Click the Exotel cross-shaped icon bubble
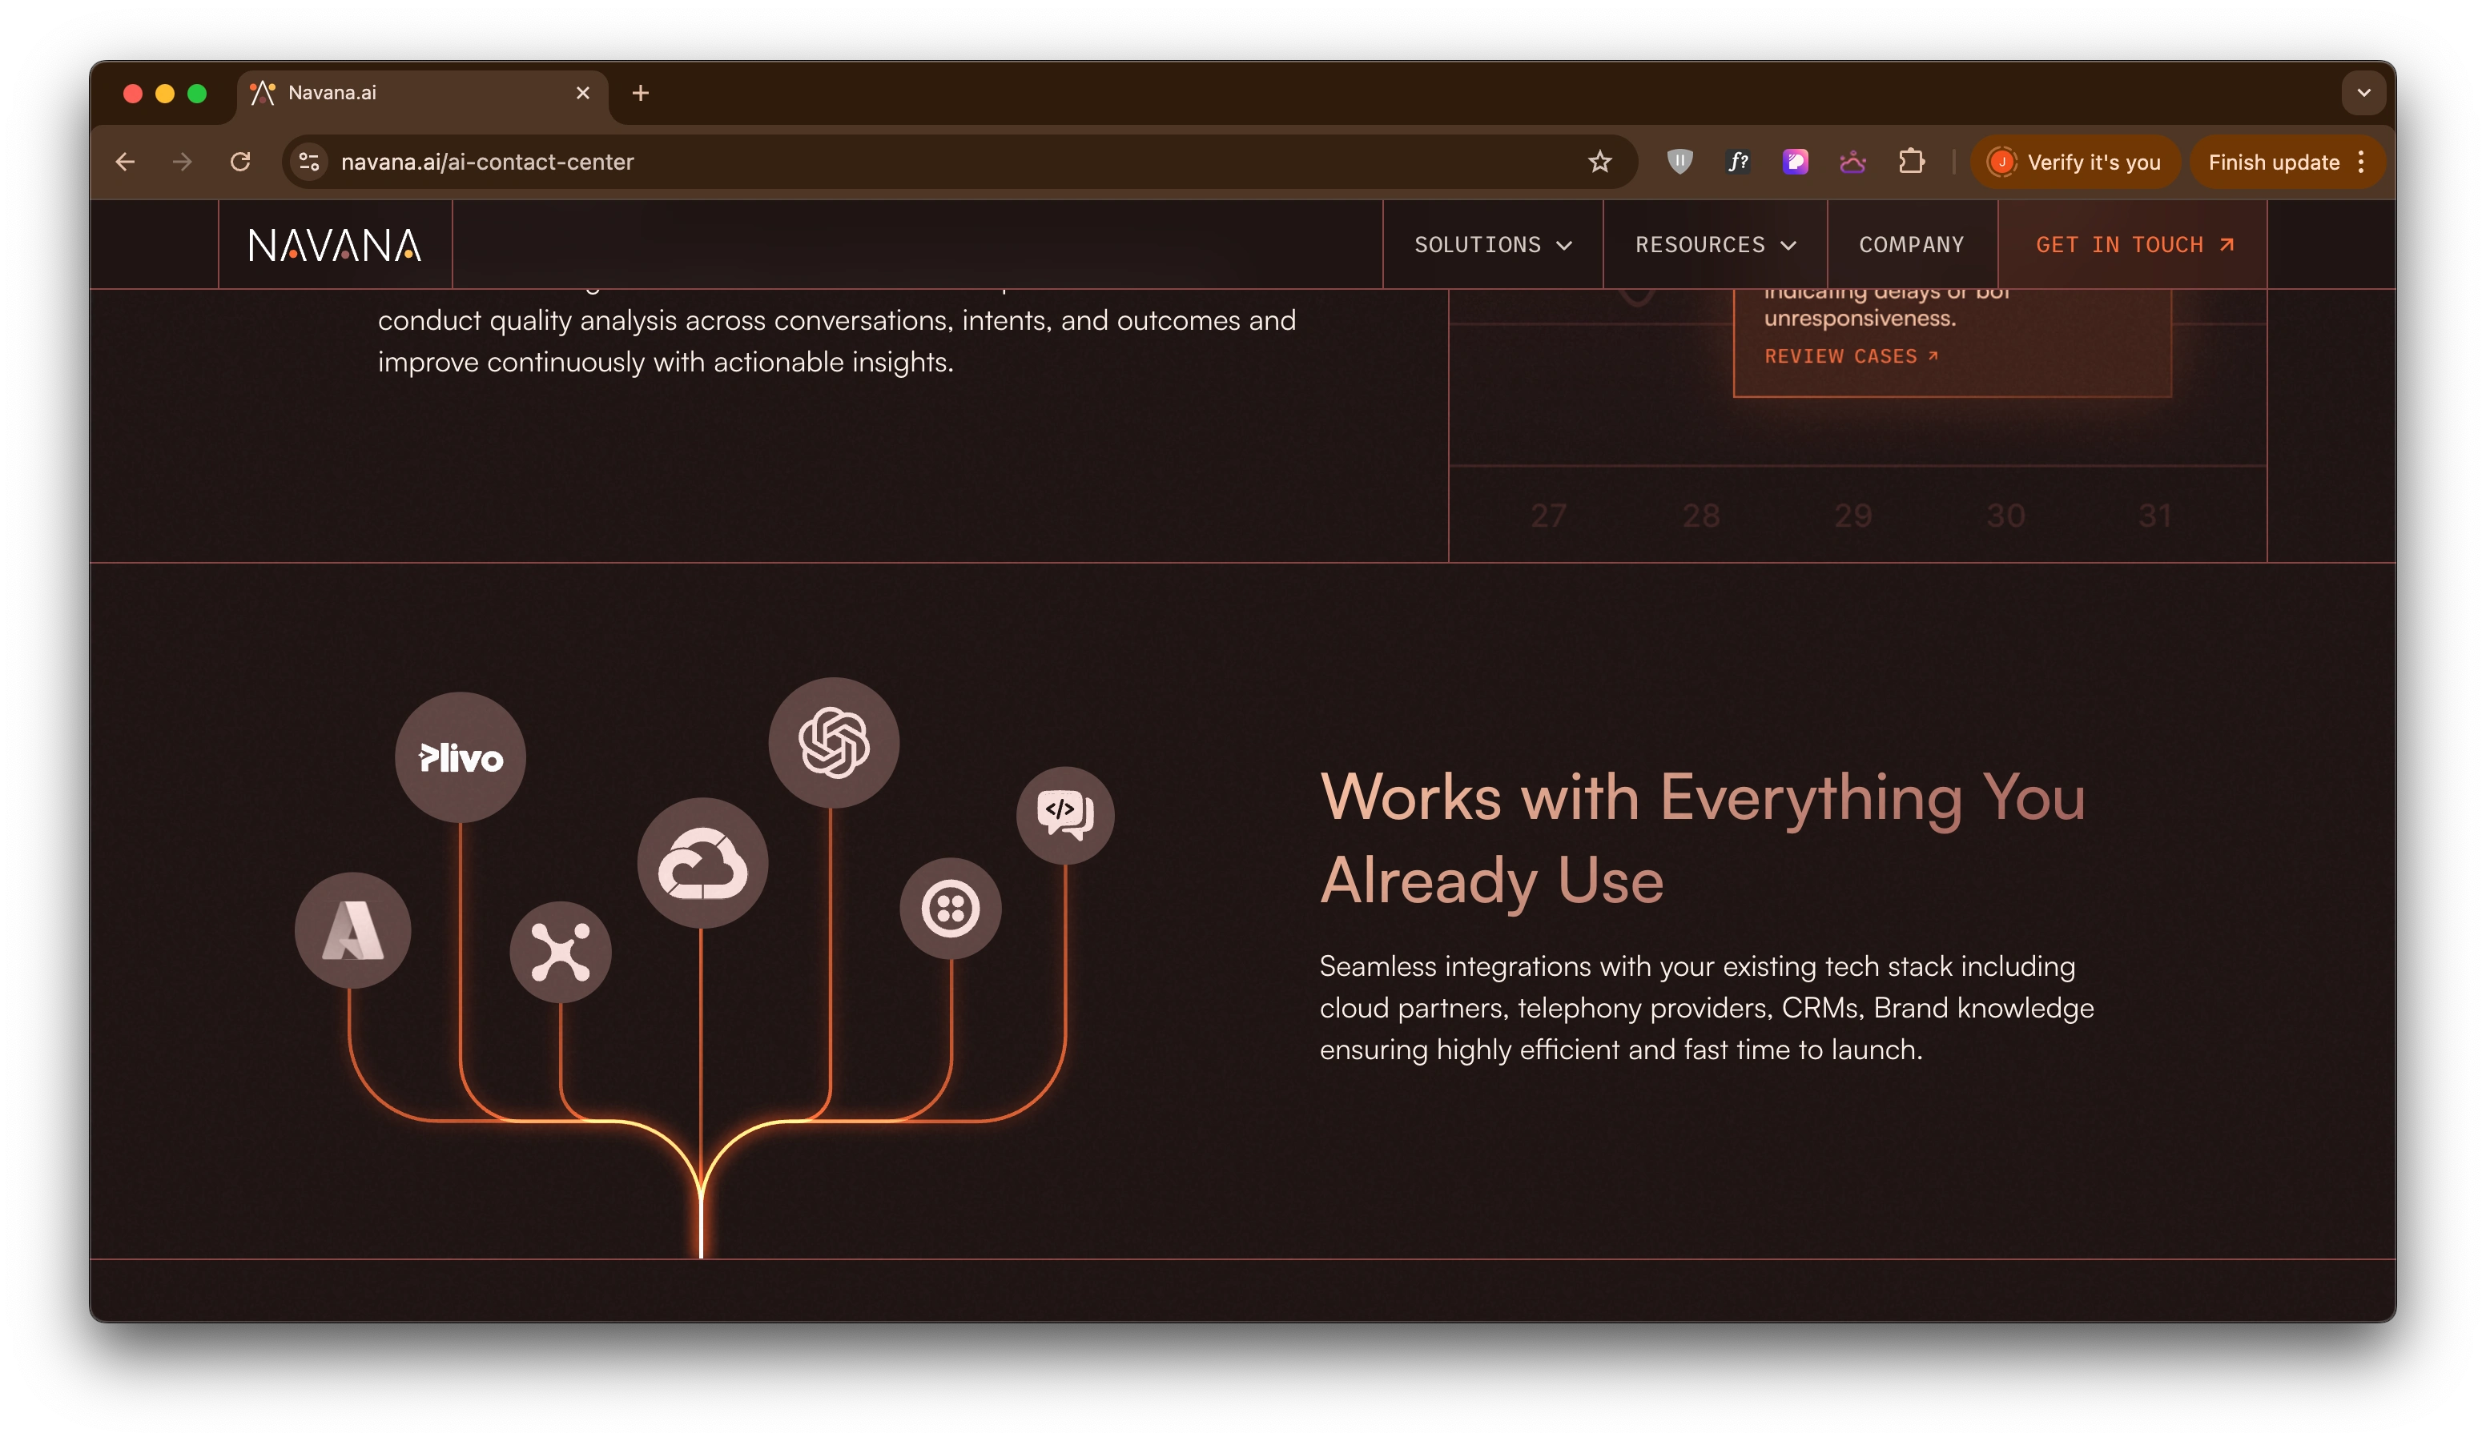Image resolution: width=2486 pixels, height=1441 pixels. click(x=561, y=952)
